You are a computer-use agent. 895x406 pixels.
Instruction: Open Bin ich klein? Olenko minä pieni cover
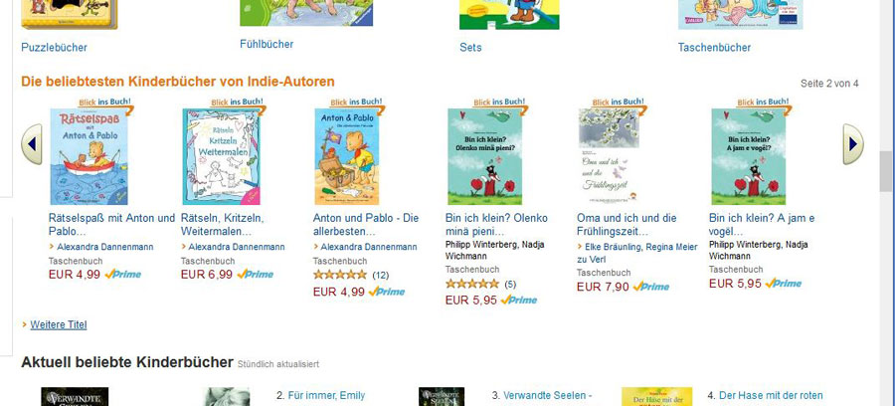(x=484, y=156)
